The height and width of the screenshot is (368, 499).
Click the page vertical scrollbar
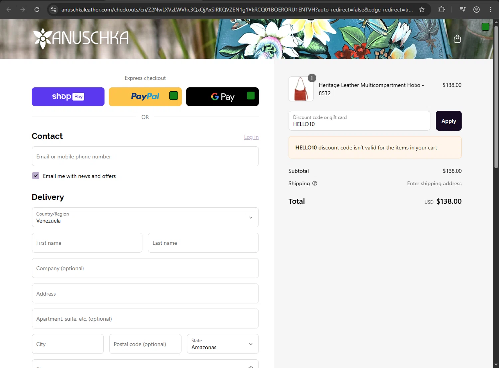coord(496,96)
